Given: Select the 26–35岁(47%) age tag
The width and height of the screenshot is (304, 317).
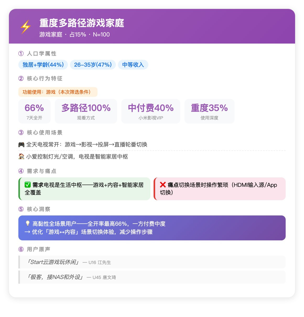Looking at the screenshot, I should (x=93, y=65).
